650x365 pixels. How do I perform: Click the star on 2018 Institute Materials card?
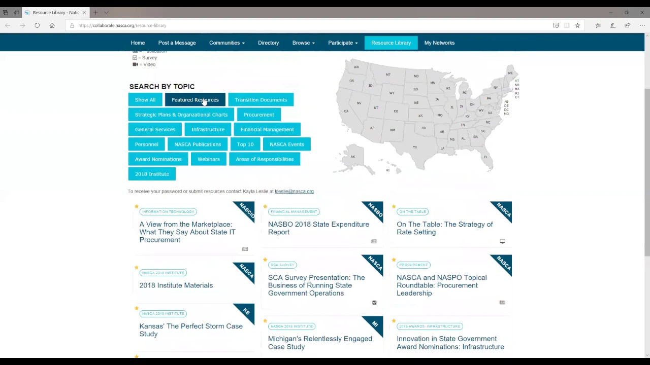pyautogui.click(x=136, y=267)
